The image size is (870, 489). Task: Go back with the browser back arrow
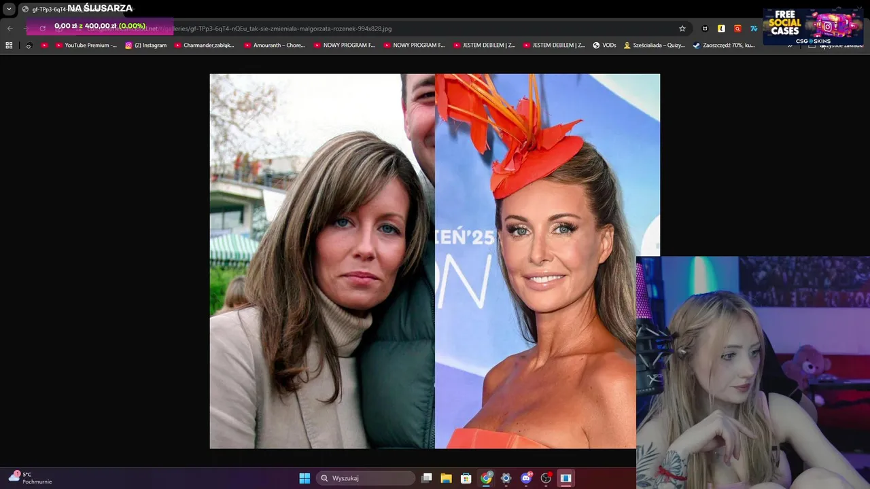point(10,29)
